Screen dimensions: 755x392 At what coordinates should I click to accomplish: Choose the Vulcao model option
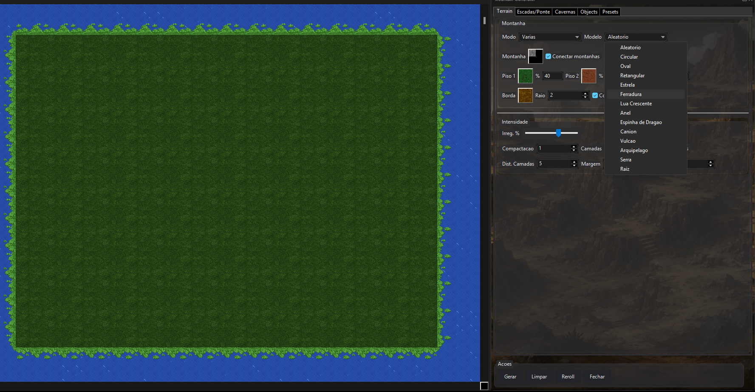645,141
